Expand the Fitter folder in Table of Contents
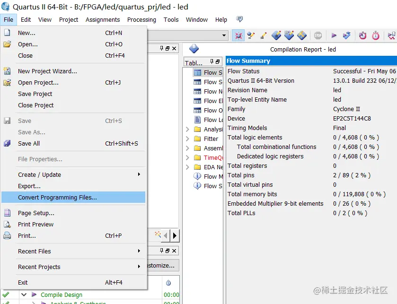This screenshot has width=397, height=304. pos(187,139)
